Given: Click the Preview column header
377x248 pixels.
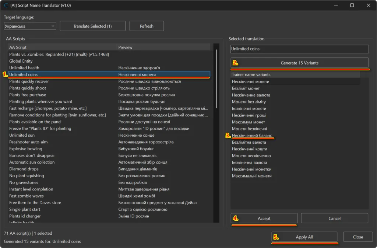Looking at the screenshot, I should pyautogui.click(x=163, y=48).
